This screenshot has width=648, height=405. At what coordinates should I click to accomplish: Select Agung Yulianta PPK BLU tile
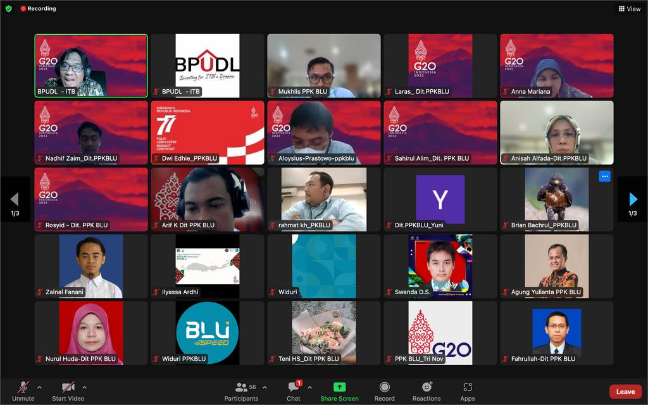click(x=557, y=266)
